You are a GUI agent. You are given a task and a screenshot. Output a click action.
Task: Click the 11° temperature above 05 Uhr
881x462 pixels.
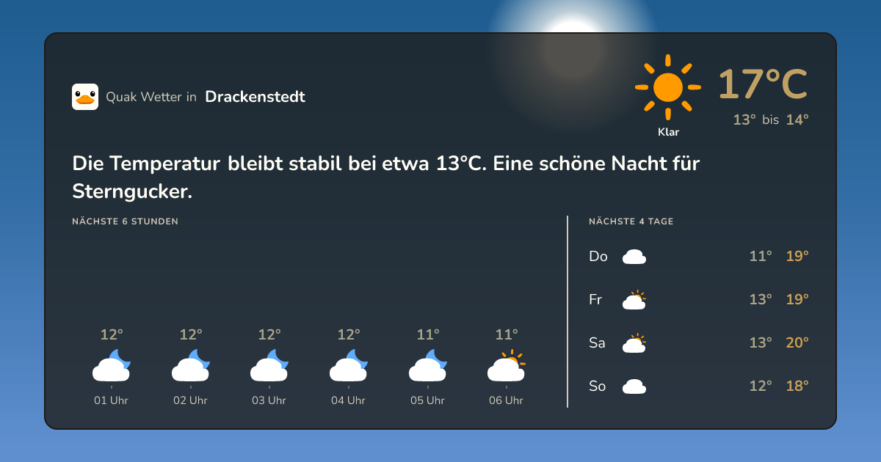[x=428, y=335]
